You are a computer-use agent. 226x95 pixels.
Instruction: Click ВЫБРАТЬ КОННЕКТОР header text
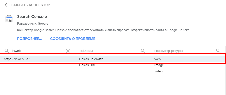click(31, 5)
